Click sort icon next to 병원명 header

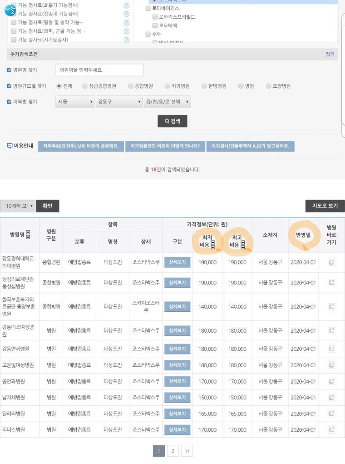(28, 235)
